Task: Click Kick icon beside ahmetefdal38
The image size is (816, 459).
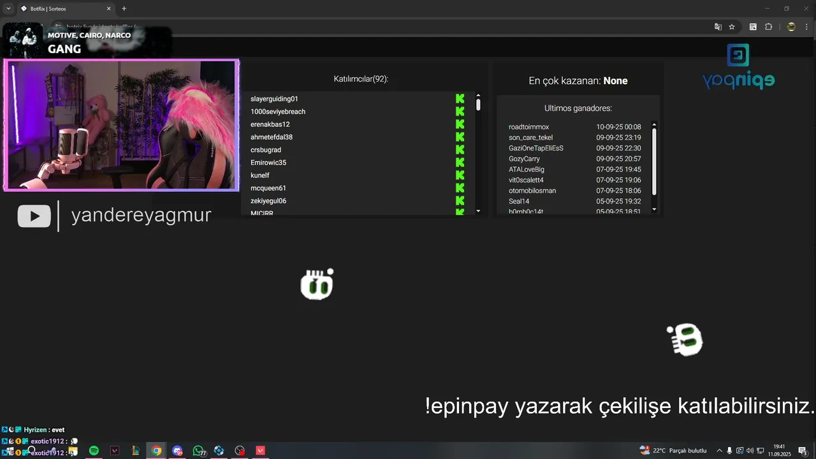Action: point(460,137)
